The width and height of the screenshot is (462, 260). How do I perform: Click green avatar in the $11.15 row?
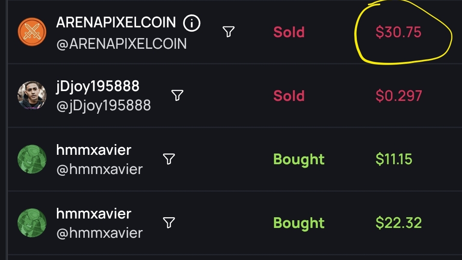(32, 159)
